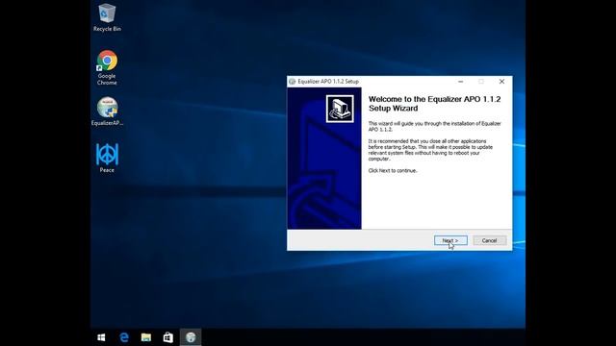This screenshot has width=616, height=346.
Task: Select the Peace desktop icon
Action: click(107, 158)
